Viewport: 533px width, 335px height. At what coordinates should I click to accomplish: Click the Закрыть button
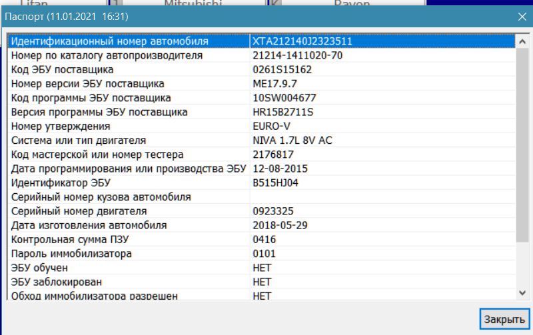coord(504,318)
